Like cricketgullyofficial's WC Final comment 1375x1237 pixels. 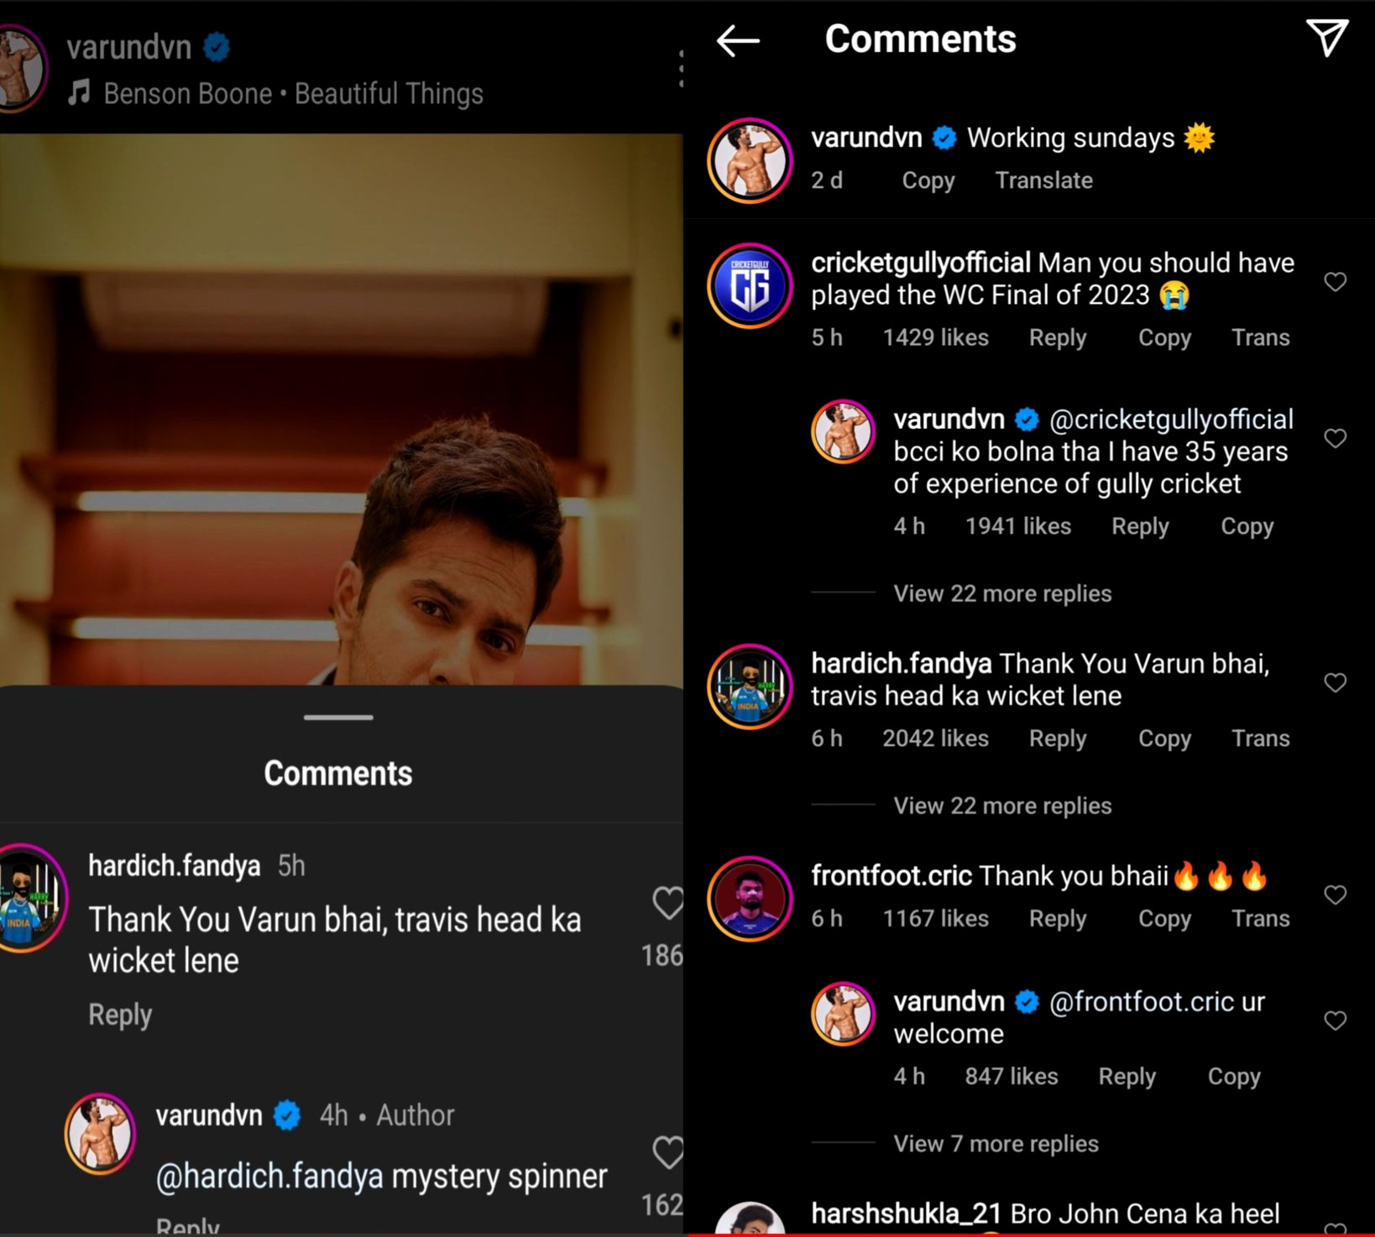tap(1335, 282)
